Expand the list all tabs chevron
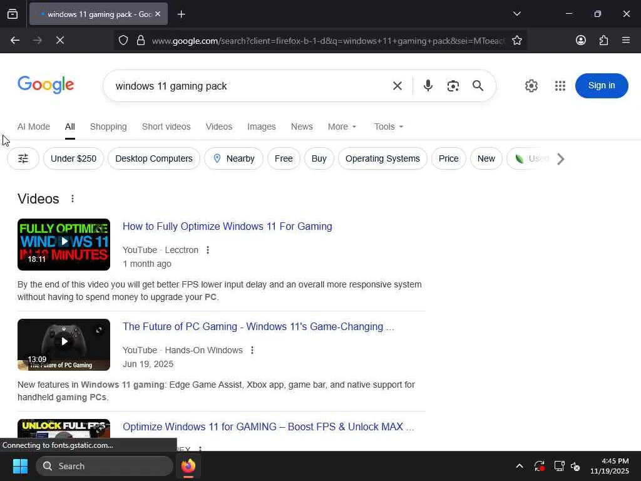The image size is (641, 481). point(516,14)
